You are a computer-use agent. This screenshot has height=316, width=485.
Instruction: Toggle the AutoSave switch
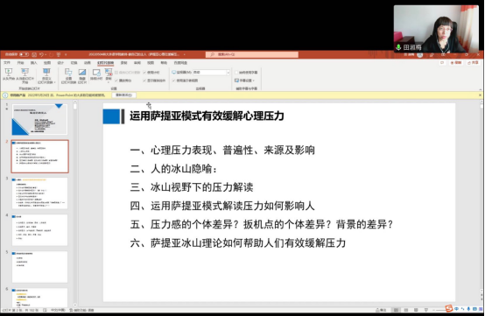25,54
